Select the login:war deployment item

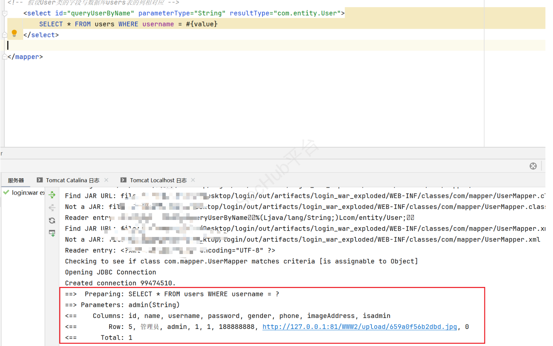[25, 193]
